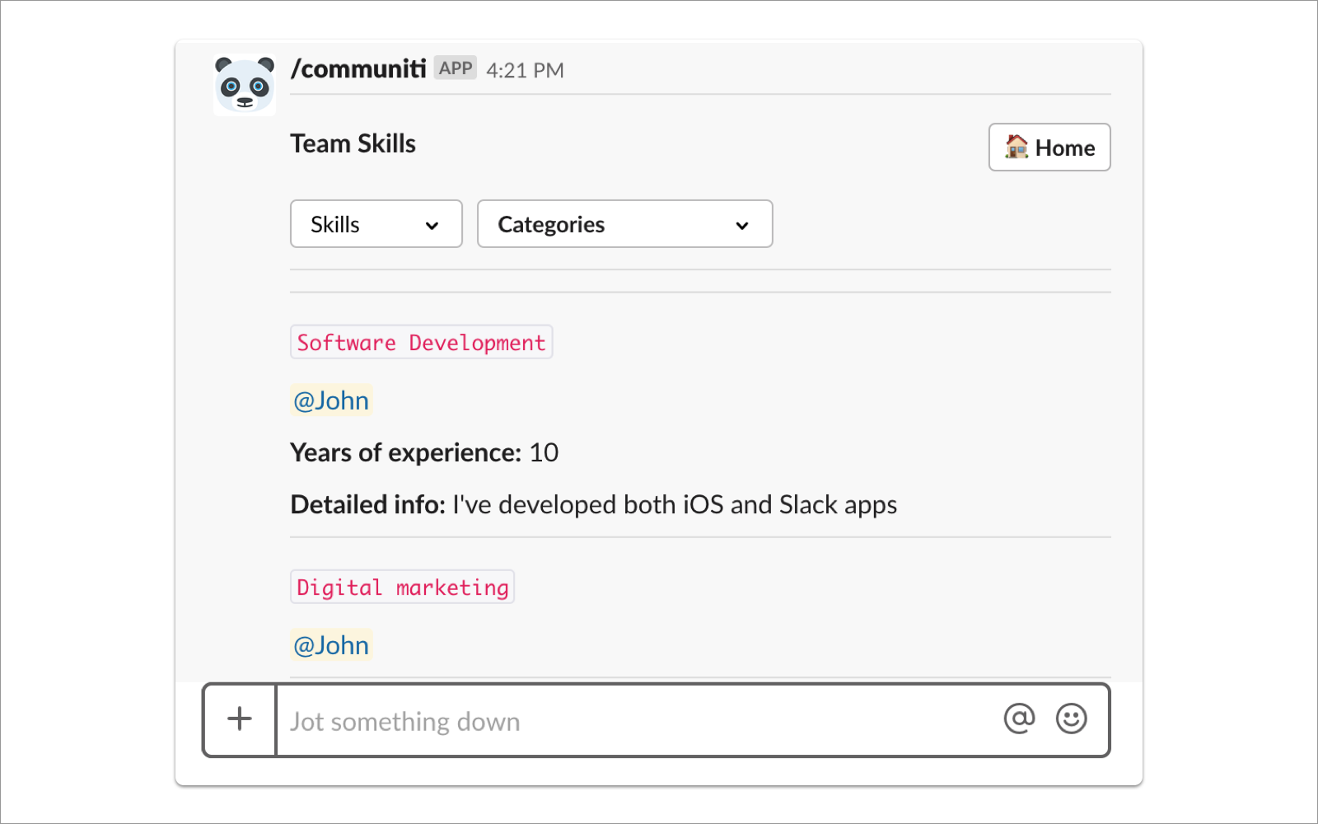Expand the Categories dropdown
The width and height of the screenshot is (1318, 824).
click(x=624, y=224)
